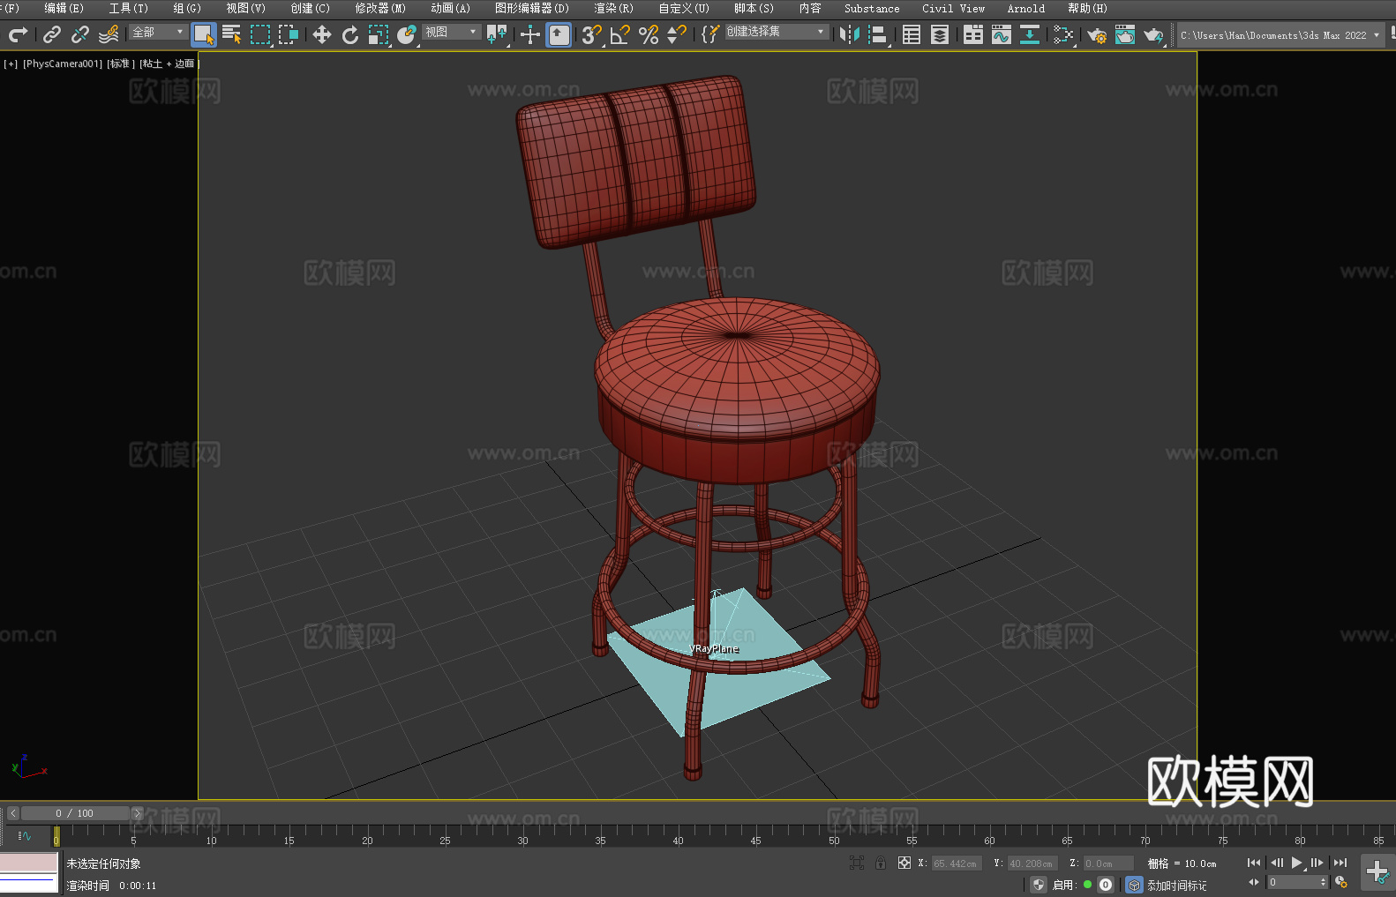Open the 编辑(E) menu
The width and height of the screenshot is (1396, 897).
[64, 8]
